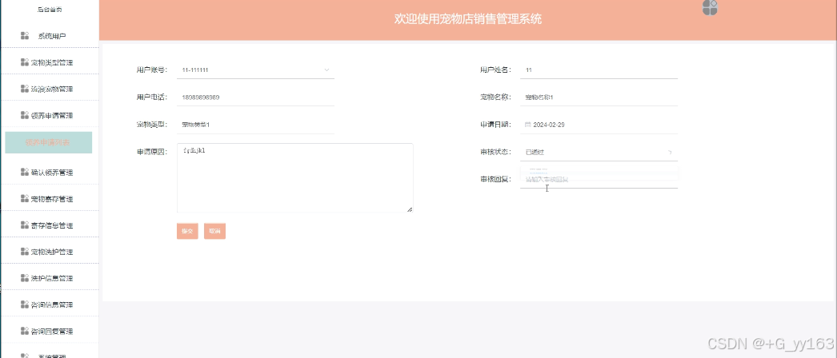
Task: Focus the 宠物名称 input field
Action: (599, 97)
